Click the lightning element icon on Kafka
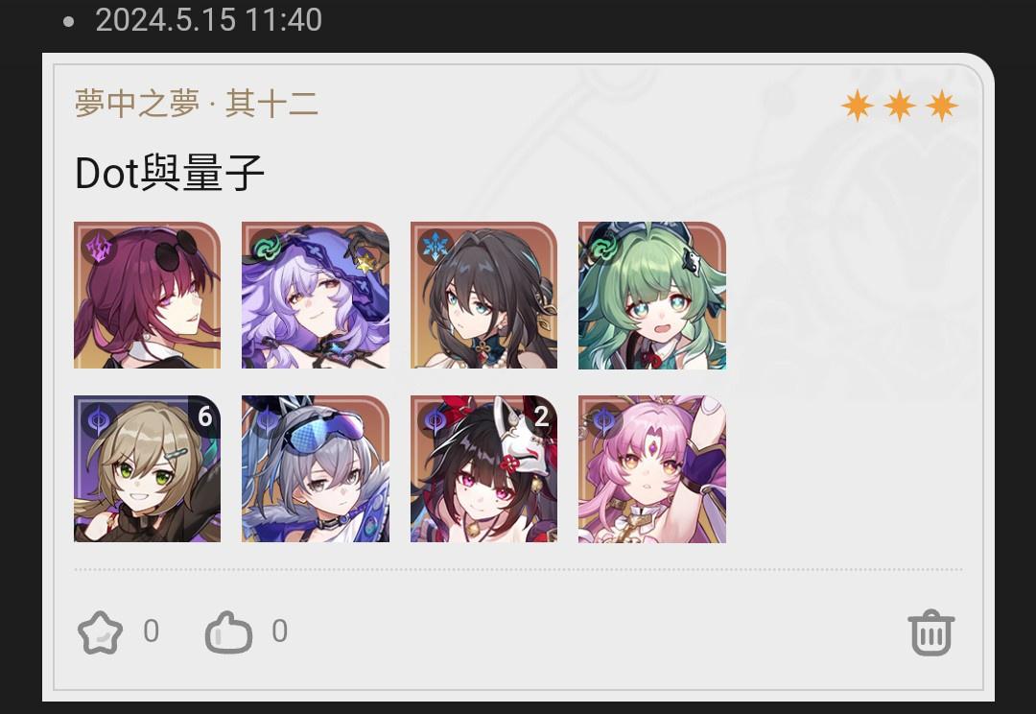The width and height of the screenshot is (1036, 714). point(99,247)
